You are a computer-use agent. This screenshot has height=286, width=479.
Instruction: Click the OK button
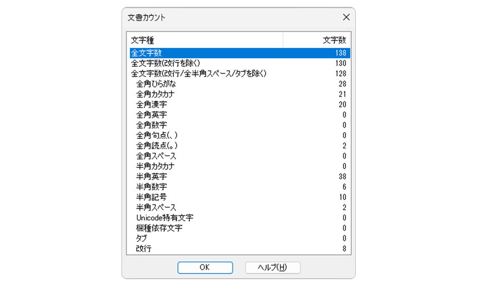[205, 267]
